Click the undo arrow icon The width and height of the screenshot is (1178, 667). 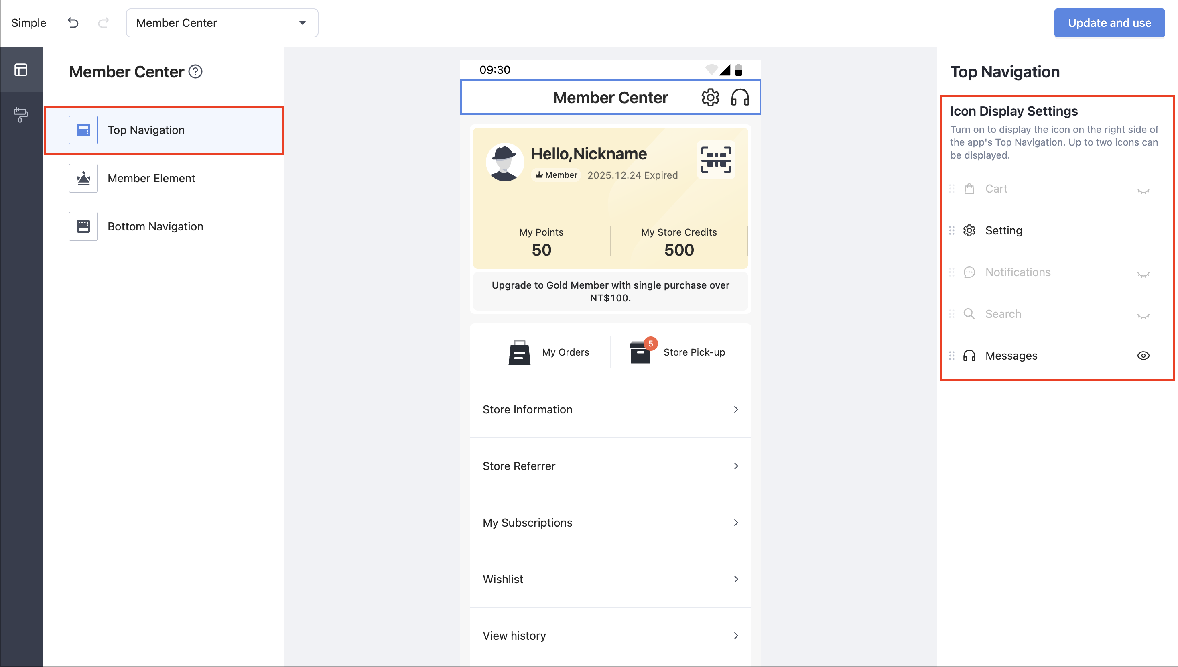73,23
